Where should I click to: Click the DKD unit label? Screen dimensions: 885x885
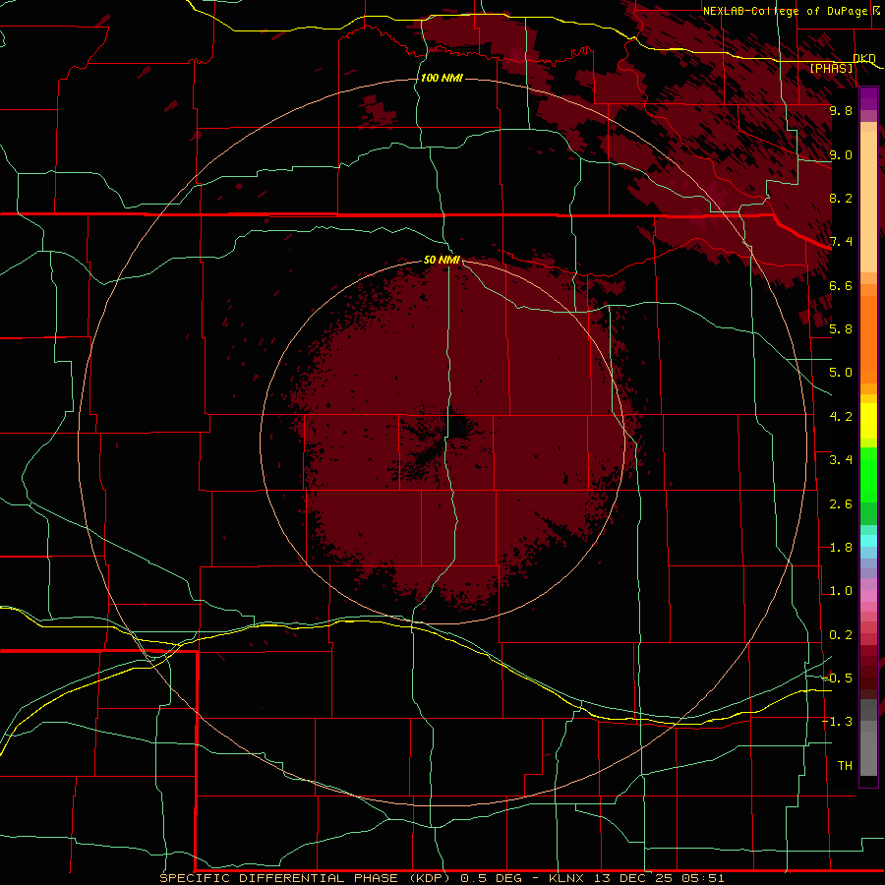click(864, 58)
